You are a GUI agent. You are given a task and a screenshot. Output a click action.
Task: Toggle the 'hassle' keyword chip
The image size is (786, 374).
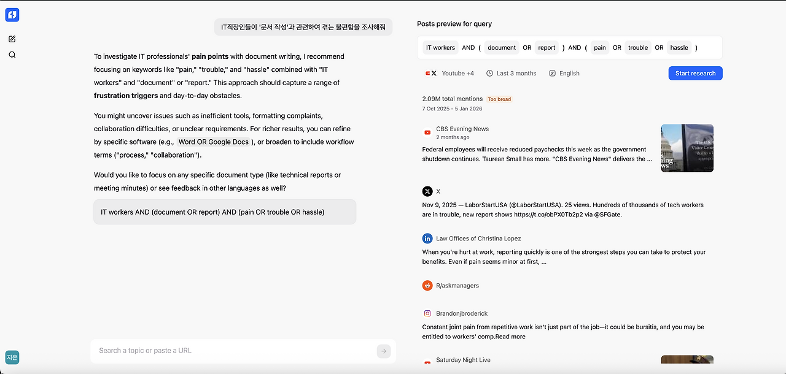pos(679,47)
